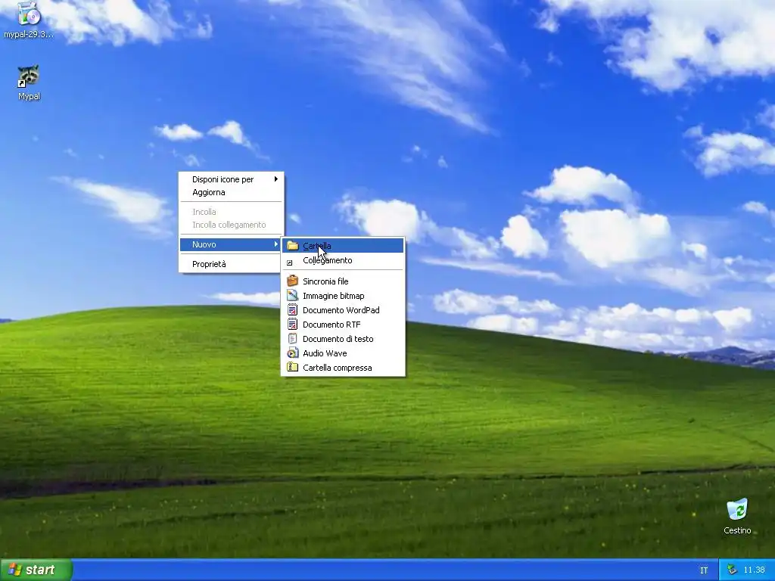Screen dimensions: 775x581
Task: Click the Documento RTF icon
Action: point(293,324)
